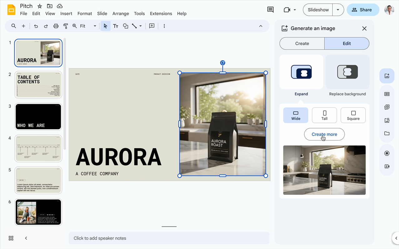The image size is (399, 249).
Task: Select the Square aspect ratio option
Action: pos(353,115)
